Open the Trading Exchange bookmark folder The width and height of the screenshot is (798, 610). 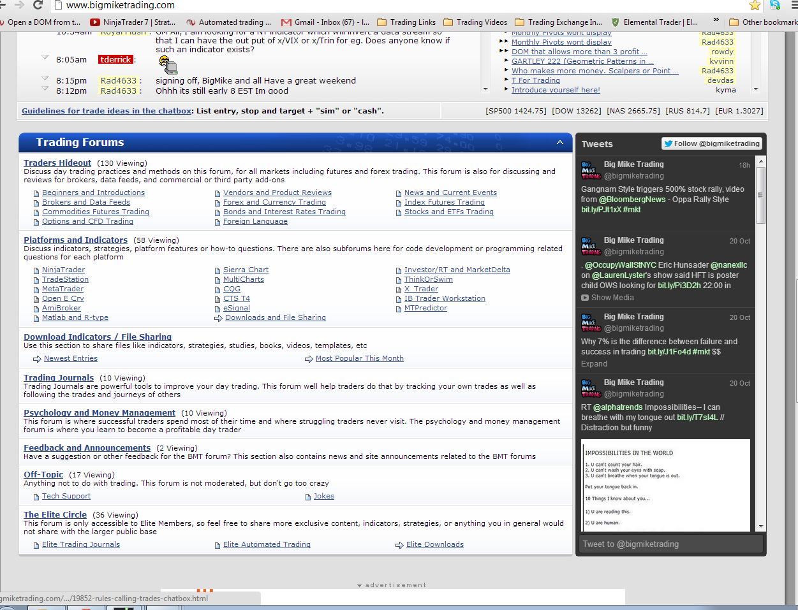click(558, 22)
